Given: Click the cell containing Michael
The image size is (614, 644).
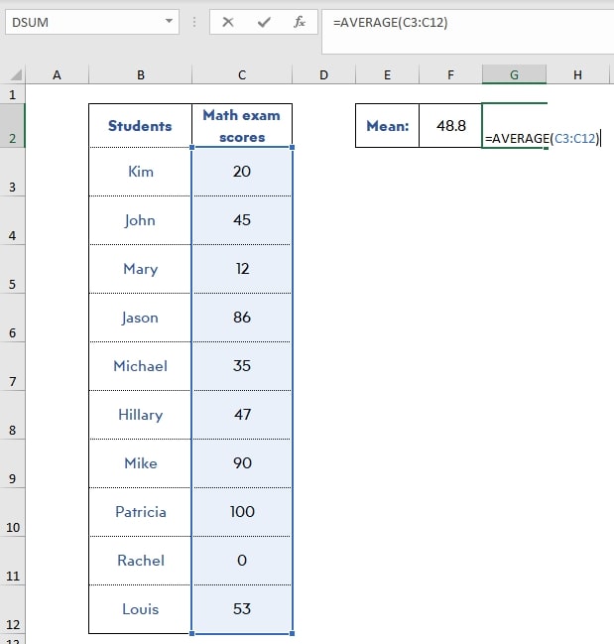Looking at the screenshot, I should point(141,366).
